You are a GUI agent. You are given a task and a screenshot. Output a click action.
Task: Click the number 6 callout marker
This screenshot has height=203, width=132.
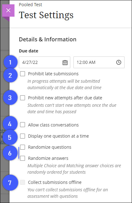[x=10, y=153]
